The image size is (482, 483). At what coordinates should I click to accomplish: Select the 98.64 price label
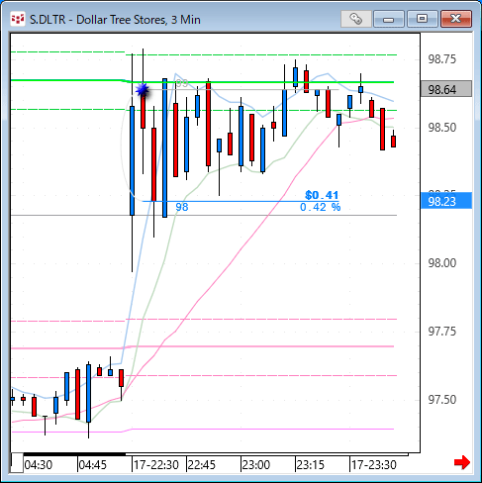coord(446,89)
